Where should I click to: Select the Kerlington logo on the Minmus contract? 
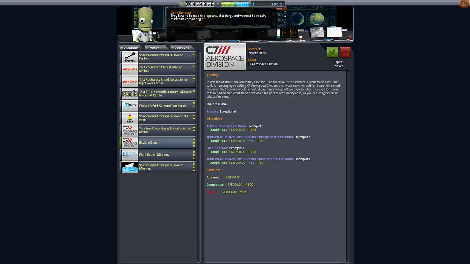point(129,167)
